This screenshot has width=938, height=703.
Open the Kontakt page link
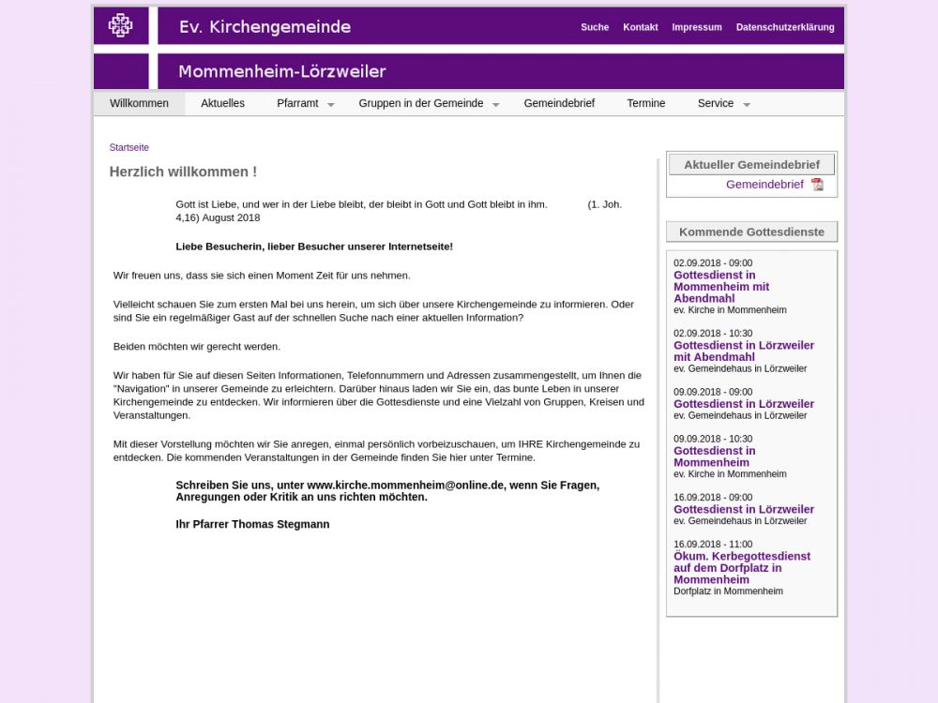(641, 27)
